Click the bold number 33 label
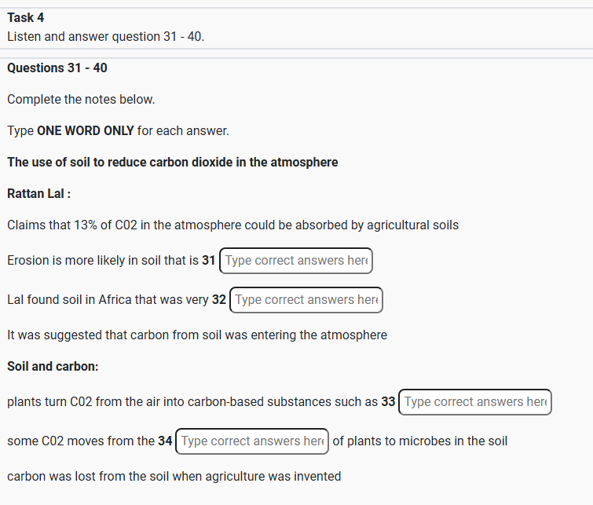This screenshot has height=505, width=593. [388, 402]
